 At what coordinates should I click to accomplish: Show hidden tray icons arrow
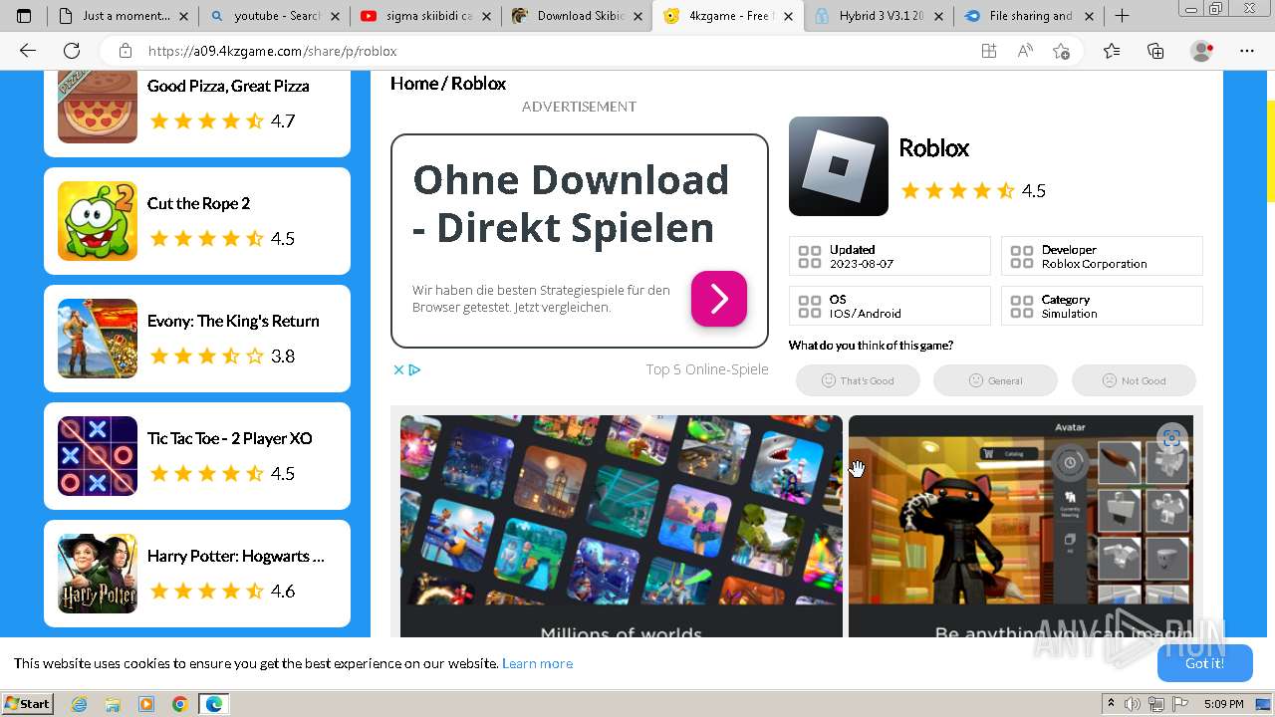click(1112, 704)
